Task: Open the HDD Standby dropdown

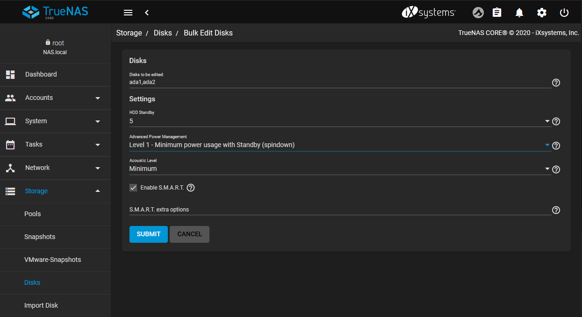Action: 339,121
